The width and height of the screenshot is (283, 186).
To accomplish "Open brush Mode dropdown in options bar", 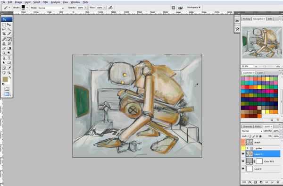I will 51,8.
